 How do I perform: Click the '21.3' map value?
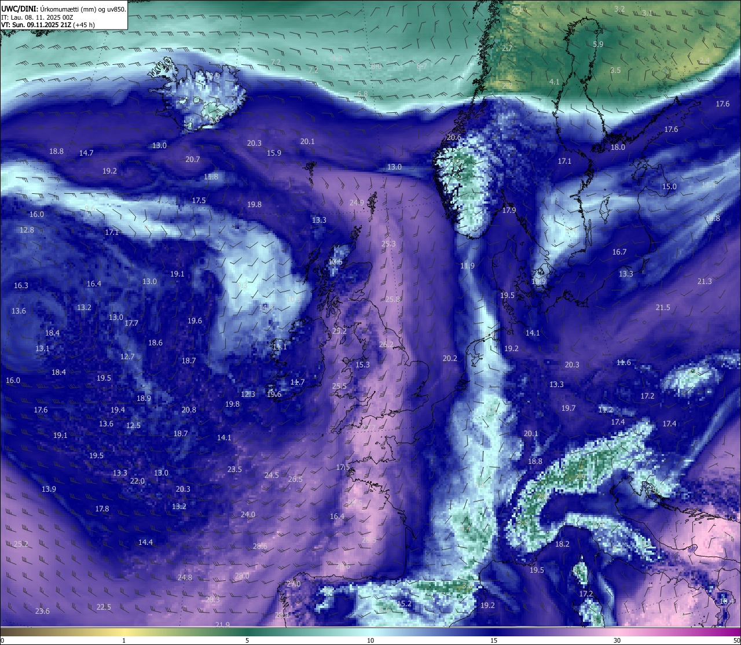(x=705, y=281)
